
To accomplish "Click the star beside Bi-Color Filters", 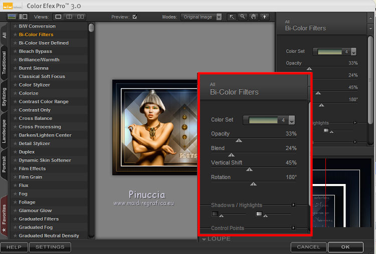I will (15, 34).
